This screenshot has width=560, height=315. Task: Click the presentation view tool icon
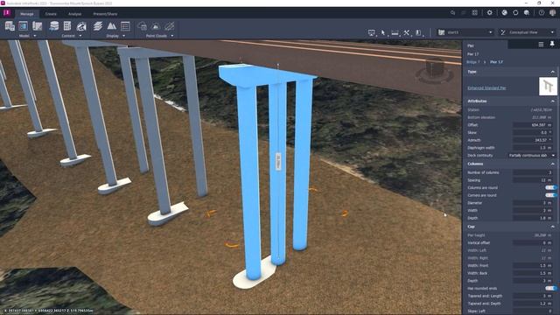[371, 32]
